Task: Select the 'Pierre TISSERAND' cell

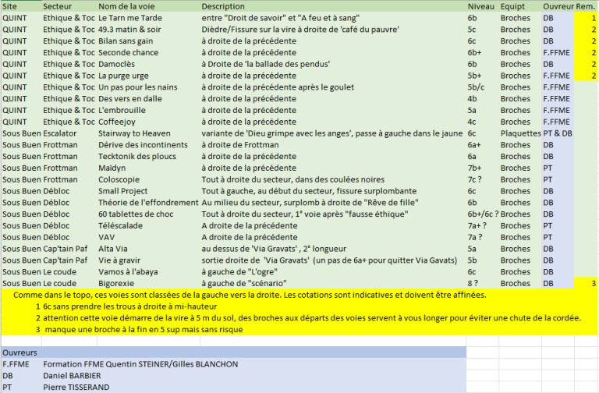Action: [x=76, y=387]
